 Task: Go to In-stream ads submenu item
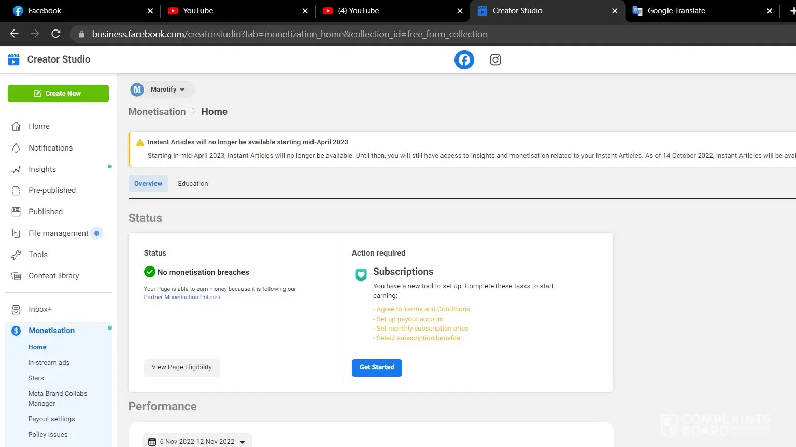tap(49, 363)
